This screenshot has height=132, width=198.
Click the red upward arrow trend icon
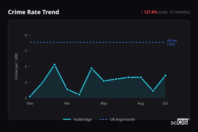(x=142, y=12)
